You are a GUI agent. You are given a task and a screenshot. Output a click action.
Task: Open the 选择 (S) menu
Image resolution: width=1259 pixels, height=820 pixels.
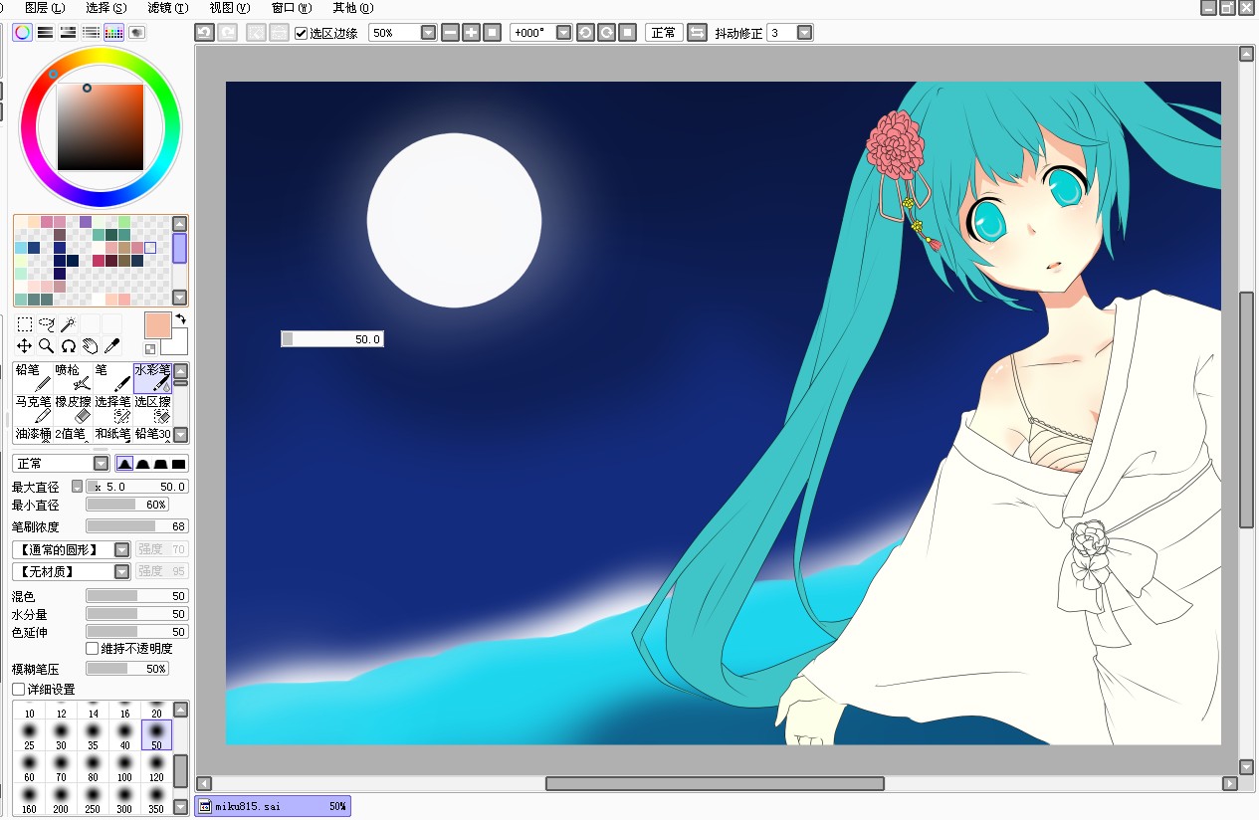[x=105, y=8]
